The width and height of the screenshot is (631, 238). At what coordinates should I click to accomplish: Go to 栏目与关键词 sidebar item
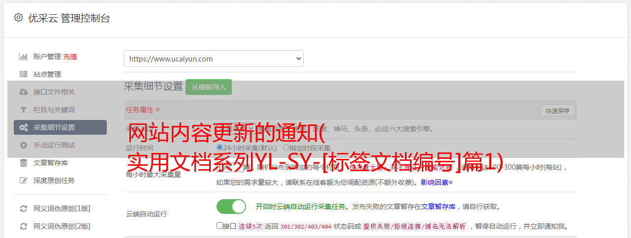tap(54, 110)
